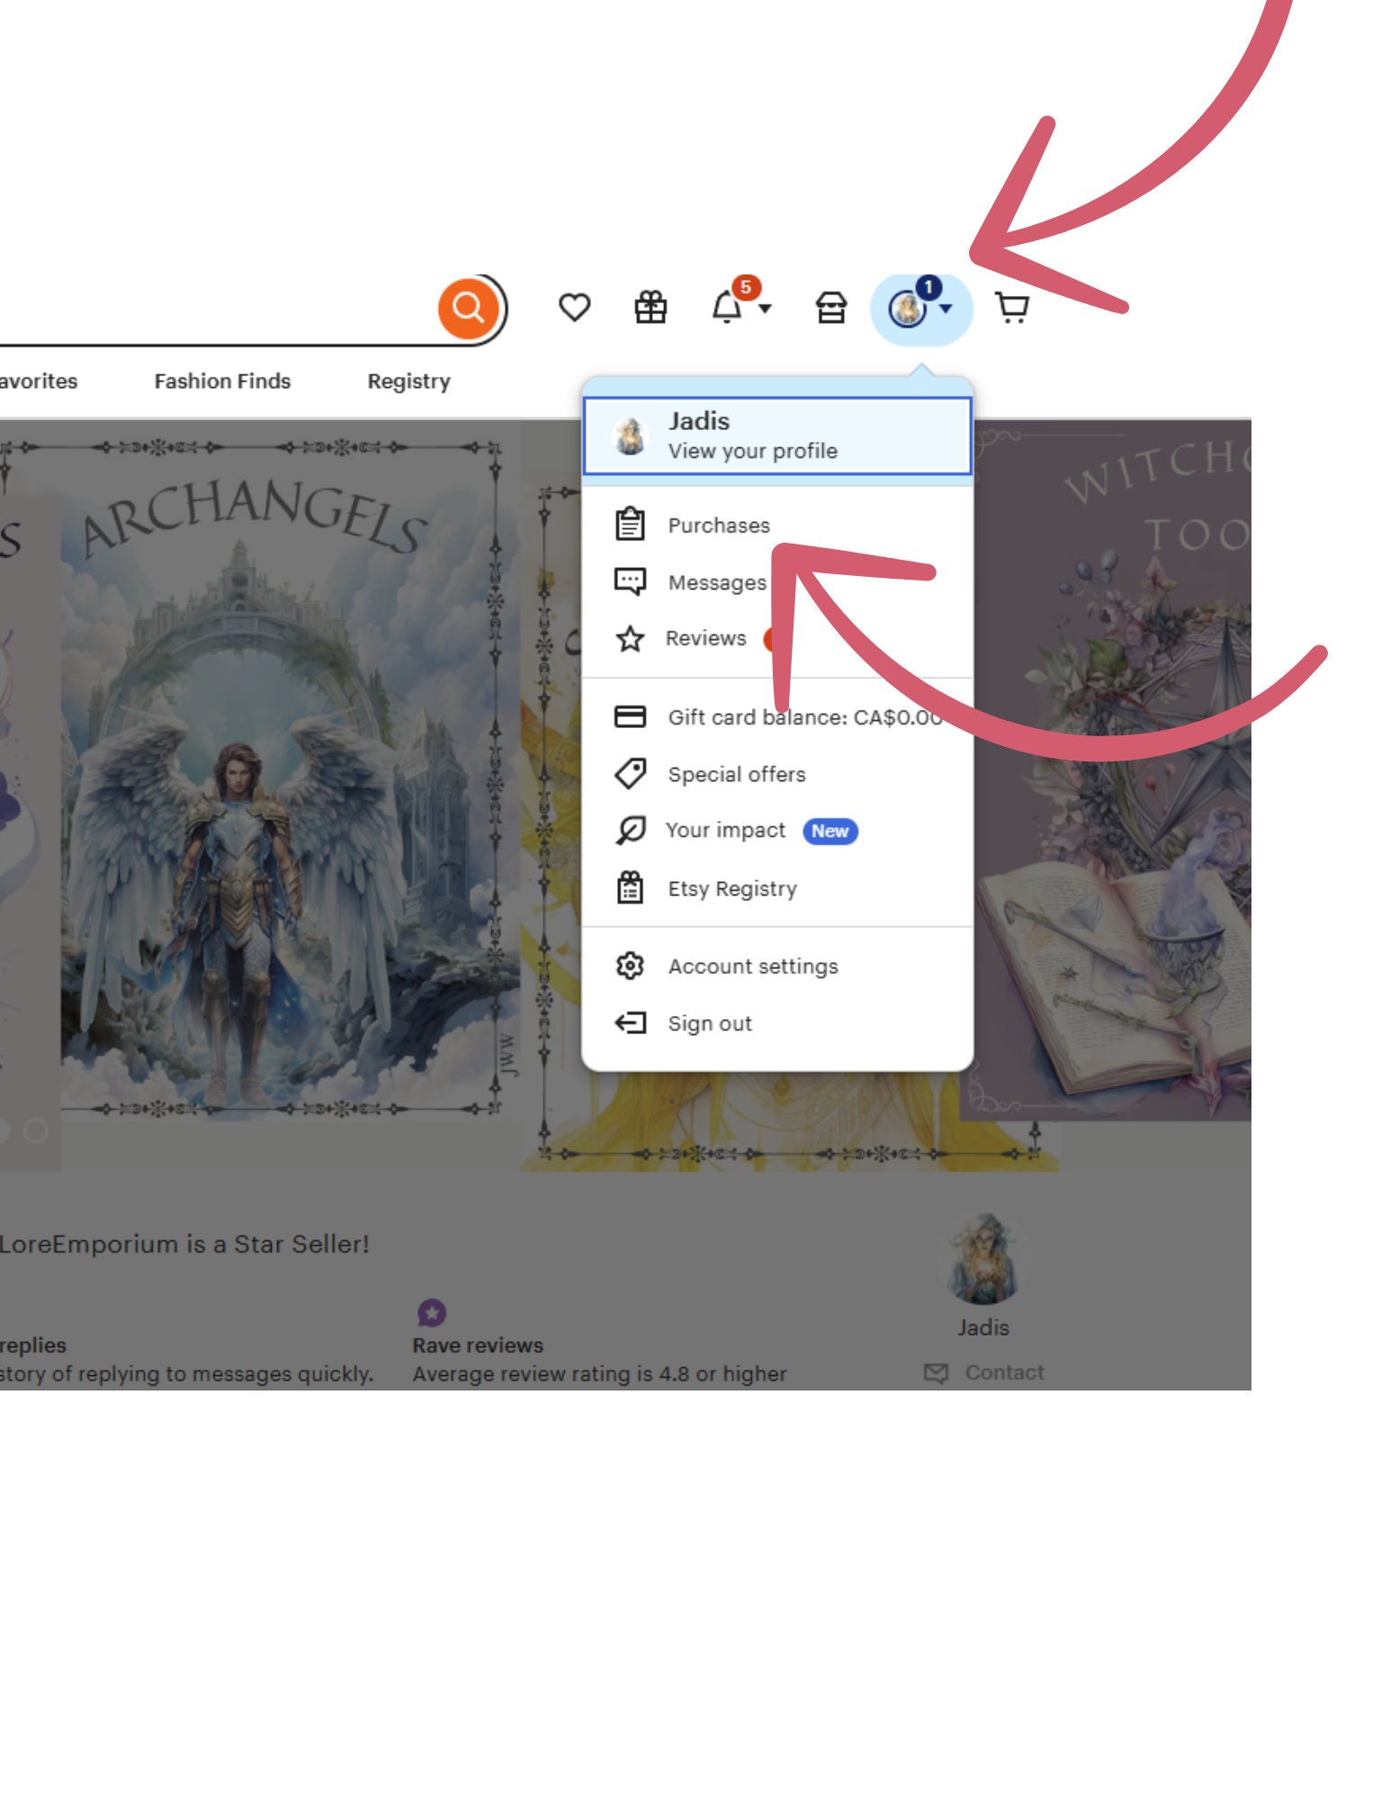Collapse the account menu dropdown arrow
Viewport: 1390px width, 1800px height.
coord(946,309)
